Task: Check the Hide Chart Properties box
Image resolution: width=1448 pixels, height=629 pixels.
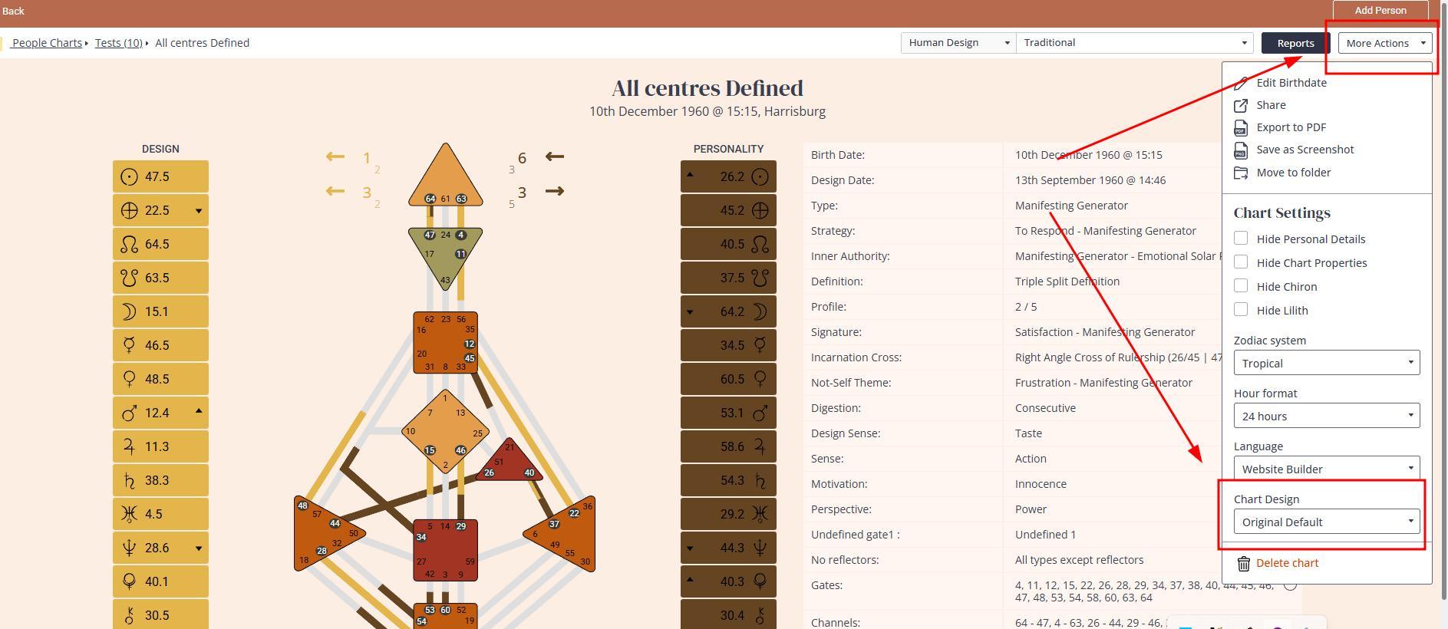Action: (x=1241, y=262)
